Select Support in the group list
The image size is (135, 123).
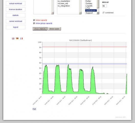(x=89, y=13)
